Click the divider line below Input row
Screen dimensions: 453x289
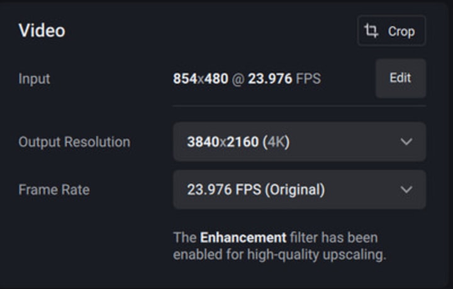tap(299, 106)
